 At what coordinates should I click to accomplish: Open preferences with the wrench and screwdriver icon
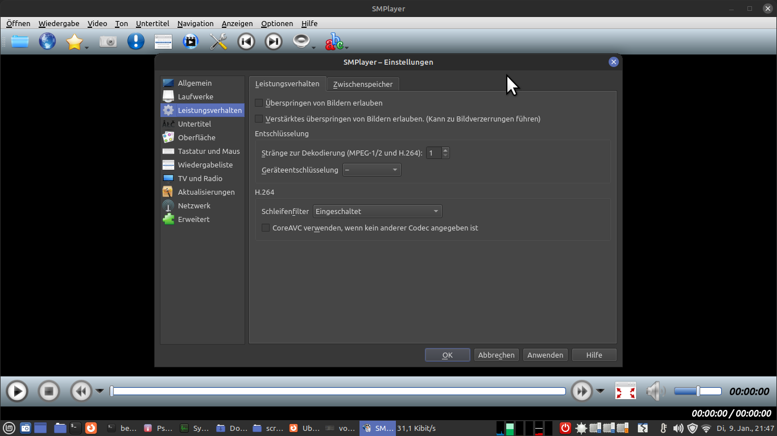click(218, 41)
